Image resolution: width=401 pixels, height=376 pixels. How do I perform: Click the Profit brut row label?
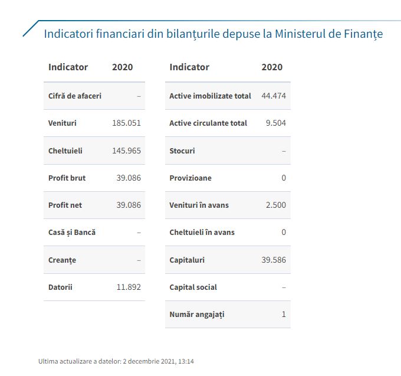[x=67, y=178]
